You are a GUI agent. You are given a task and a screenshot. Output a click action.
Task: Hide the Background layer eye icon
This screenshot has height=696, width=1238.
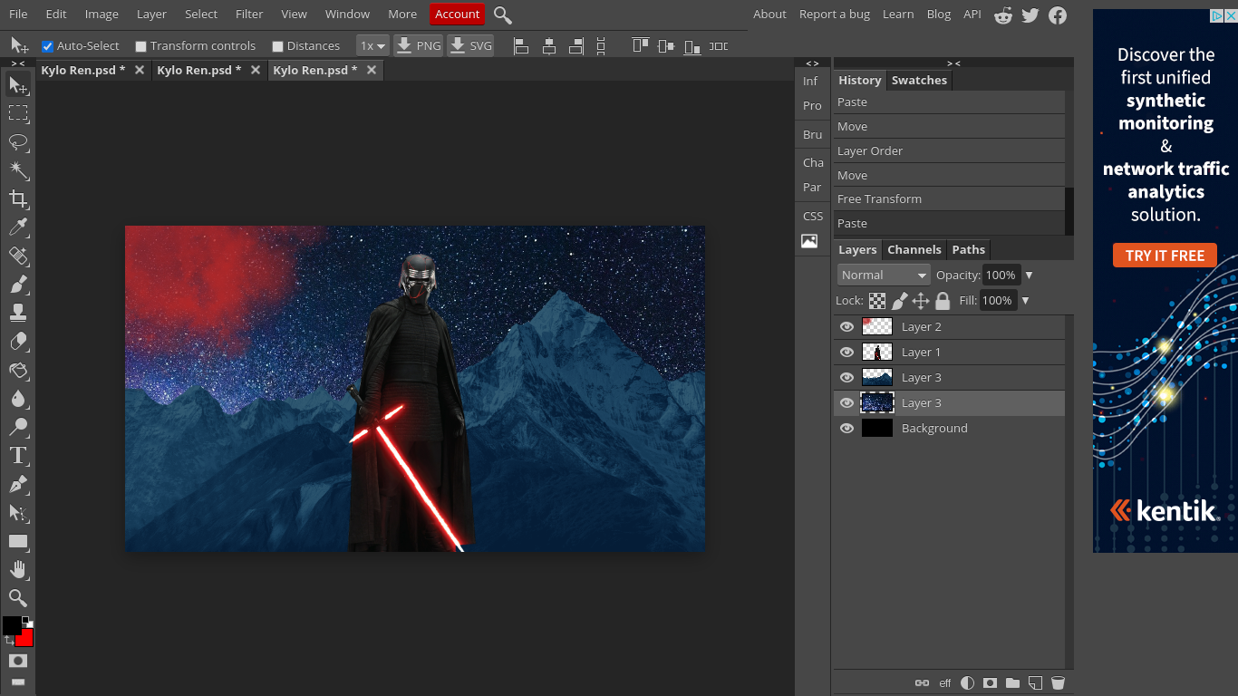846,429
